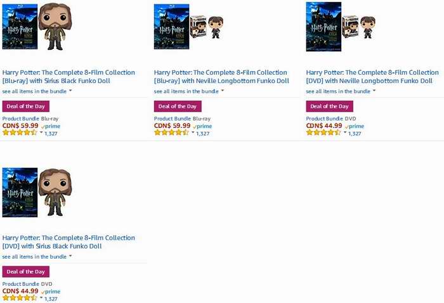The image size is (444, 303).
Task: Expand bundle items for DVD Sirius Black
Action: pyautogui.click(x=37, y=257)
